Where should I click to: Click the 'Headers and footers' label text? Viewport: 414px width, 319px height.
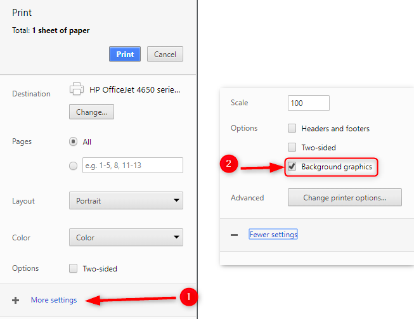[x=335, y=129]
